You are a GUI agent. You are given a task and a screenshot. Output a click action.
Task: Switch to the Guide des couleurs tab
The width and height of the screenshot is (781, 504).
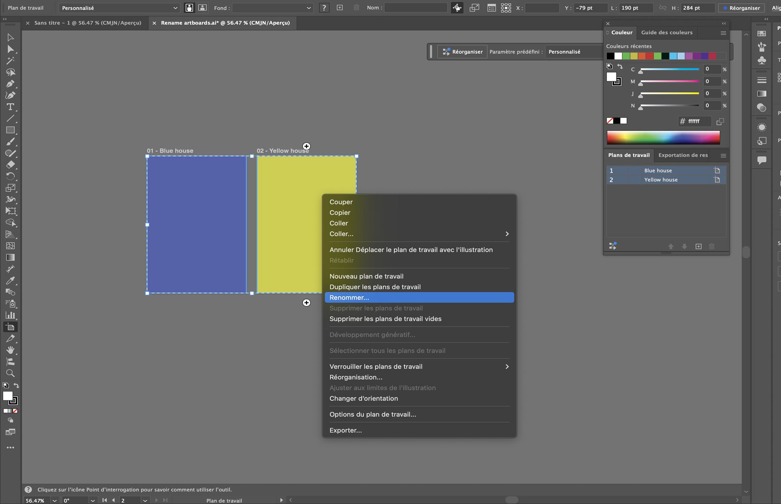667,33
